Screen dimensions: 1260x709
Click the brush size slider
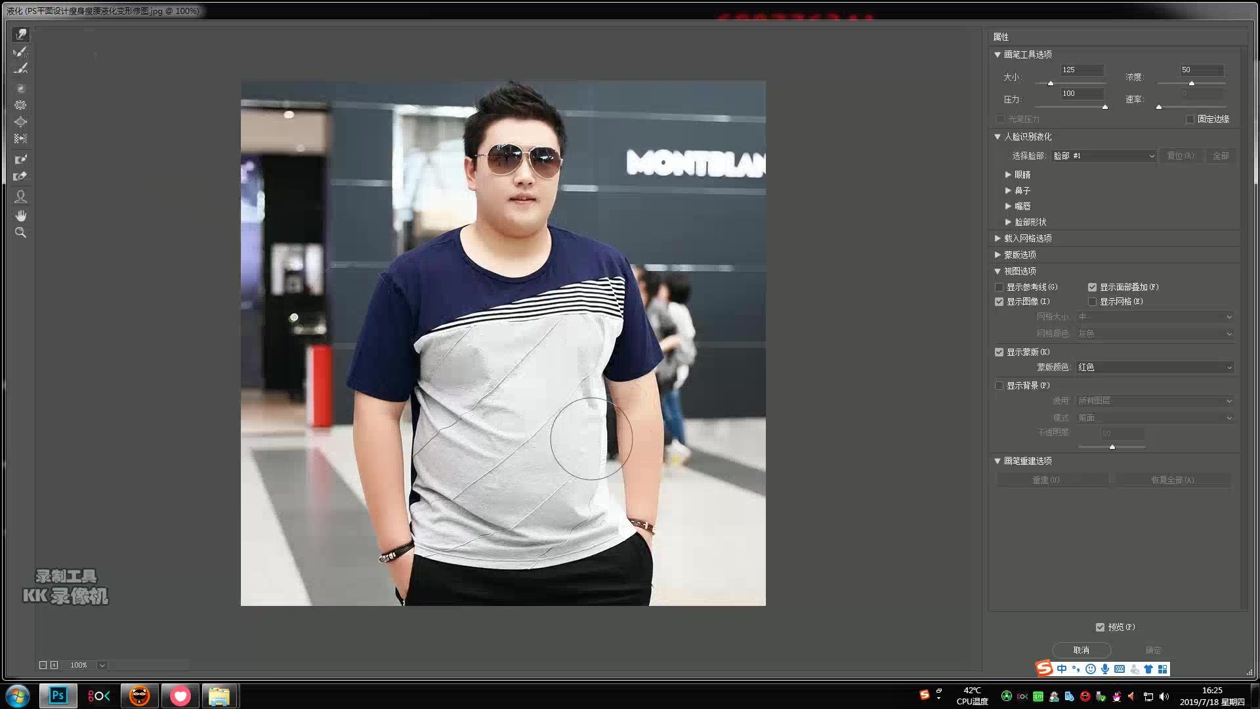tap(1070, 83)
